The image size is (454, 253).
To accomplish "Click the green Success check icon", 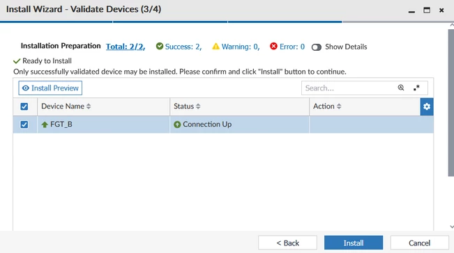I will click(160, 46).
